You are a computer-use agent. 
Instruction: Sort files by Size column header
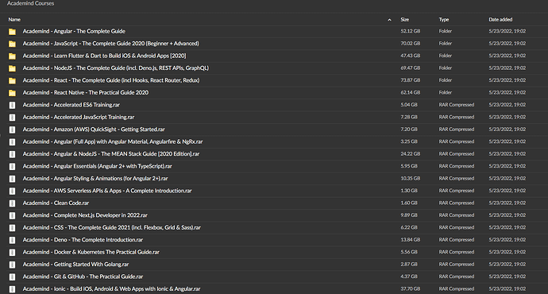[405, 20]
